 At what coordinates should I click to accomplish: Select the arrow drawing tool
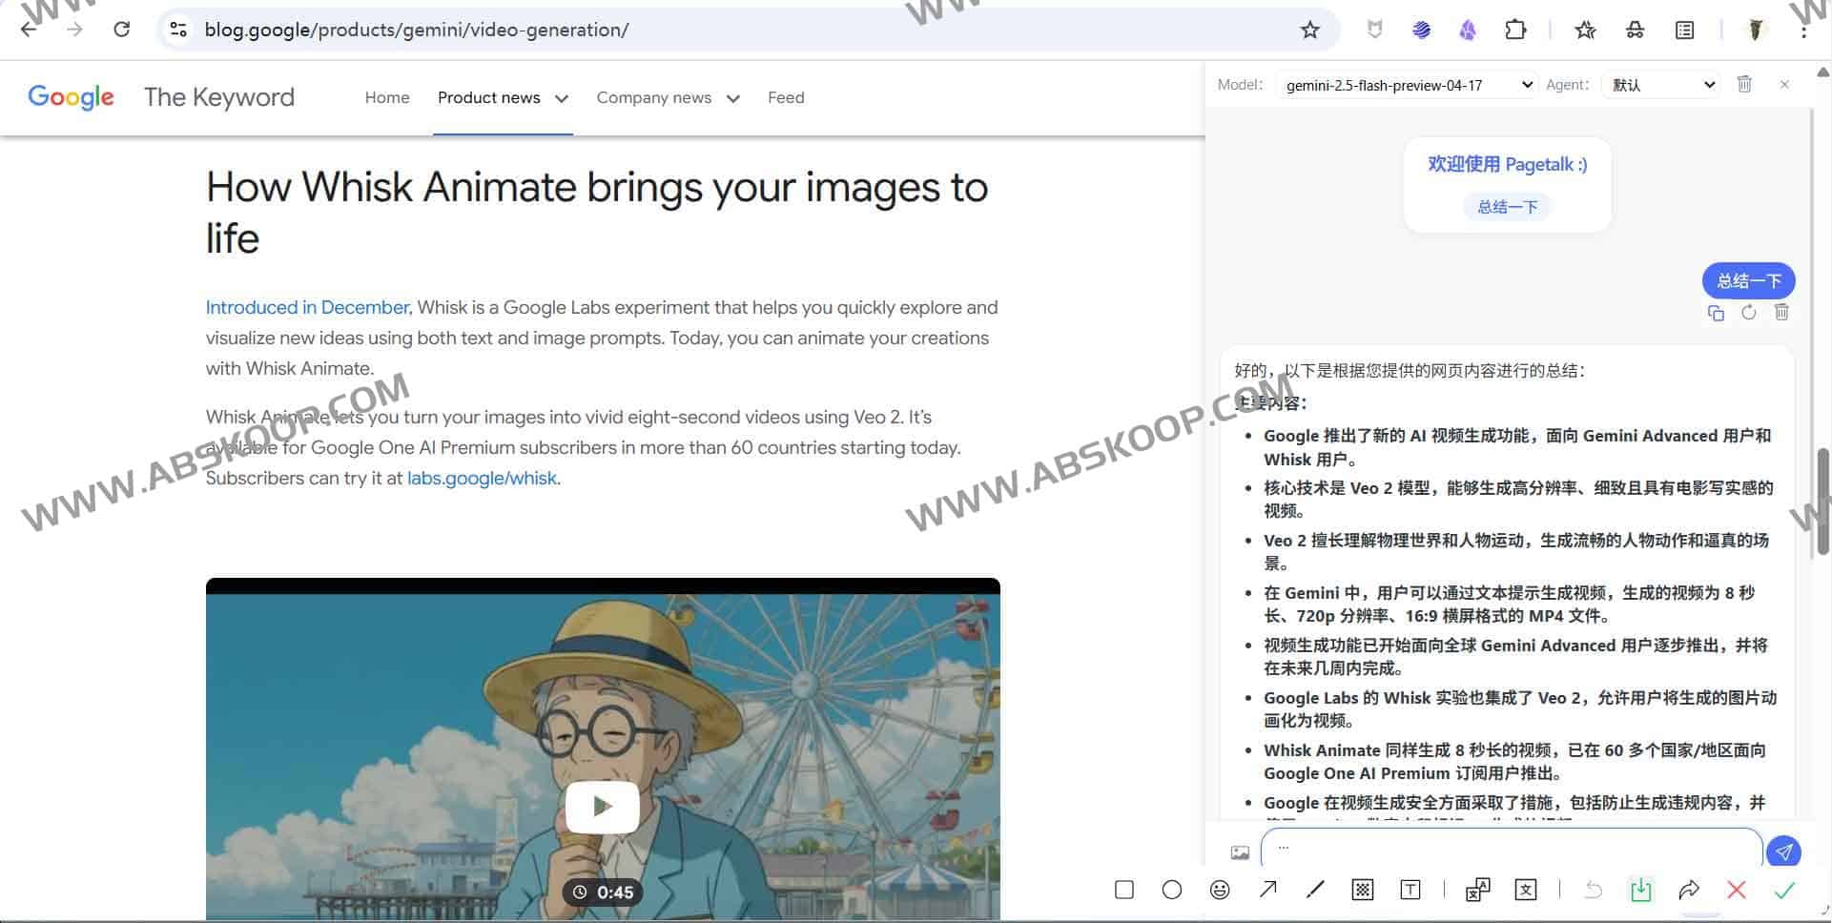[1267, 890]
